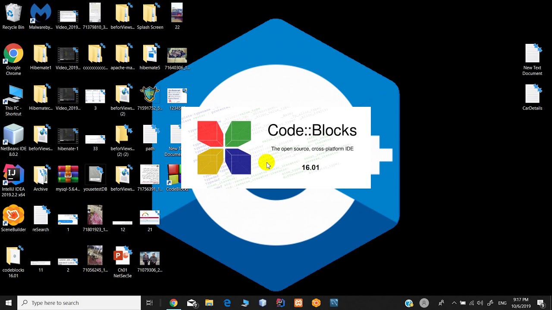Select the 71379810_3... image file
The width and height of the screenshot is (552, 310).
click(x=95, y=16)
